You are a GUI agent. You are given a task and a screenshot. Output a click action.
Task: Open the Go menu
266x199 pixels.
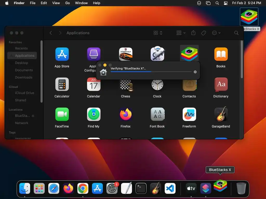[x=68, y=3]
